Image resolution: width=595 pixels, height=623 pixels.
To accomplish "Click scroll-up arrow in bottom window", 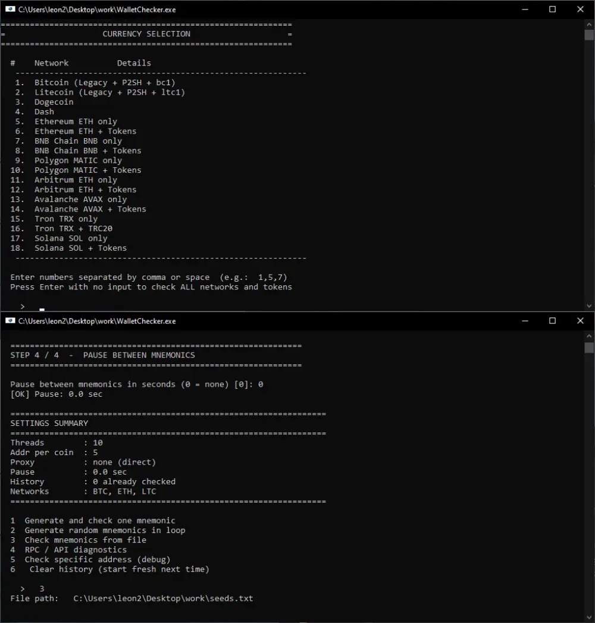I will tap(589, 336).
